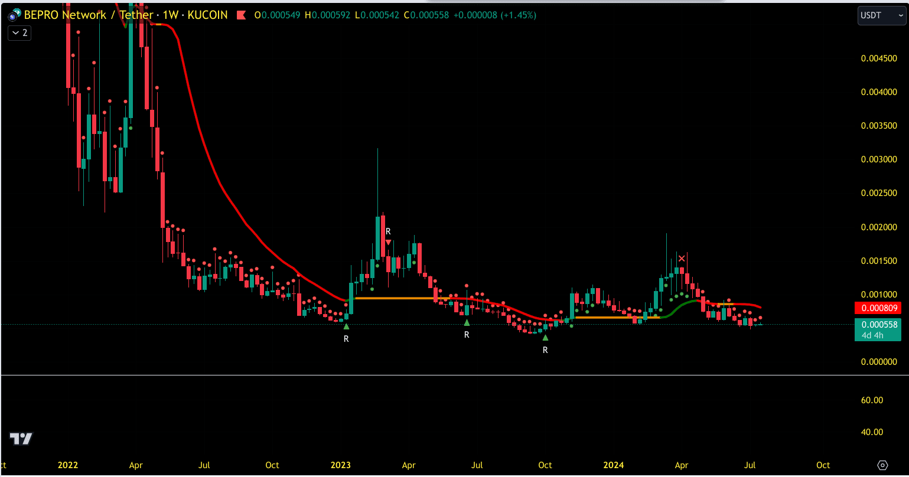
Task: Click the 2022 label on the time axis
Action: point(68,465)
